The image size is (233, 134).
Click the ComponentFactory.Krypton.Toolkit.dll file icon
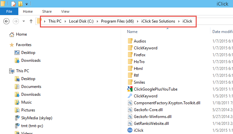[130, 103]
